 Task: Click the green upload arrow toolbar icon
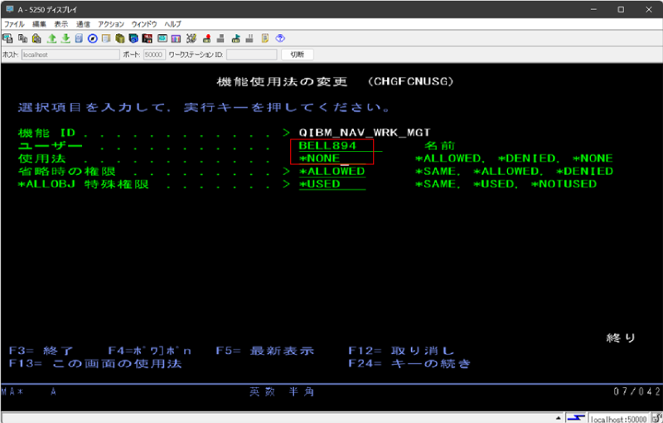[x=51, y=38]
